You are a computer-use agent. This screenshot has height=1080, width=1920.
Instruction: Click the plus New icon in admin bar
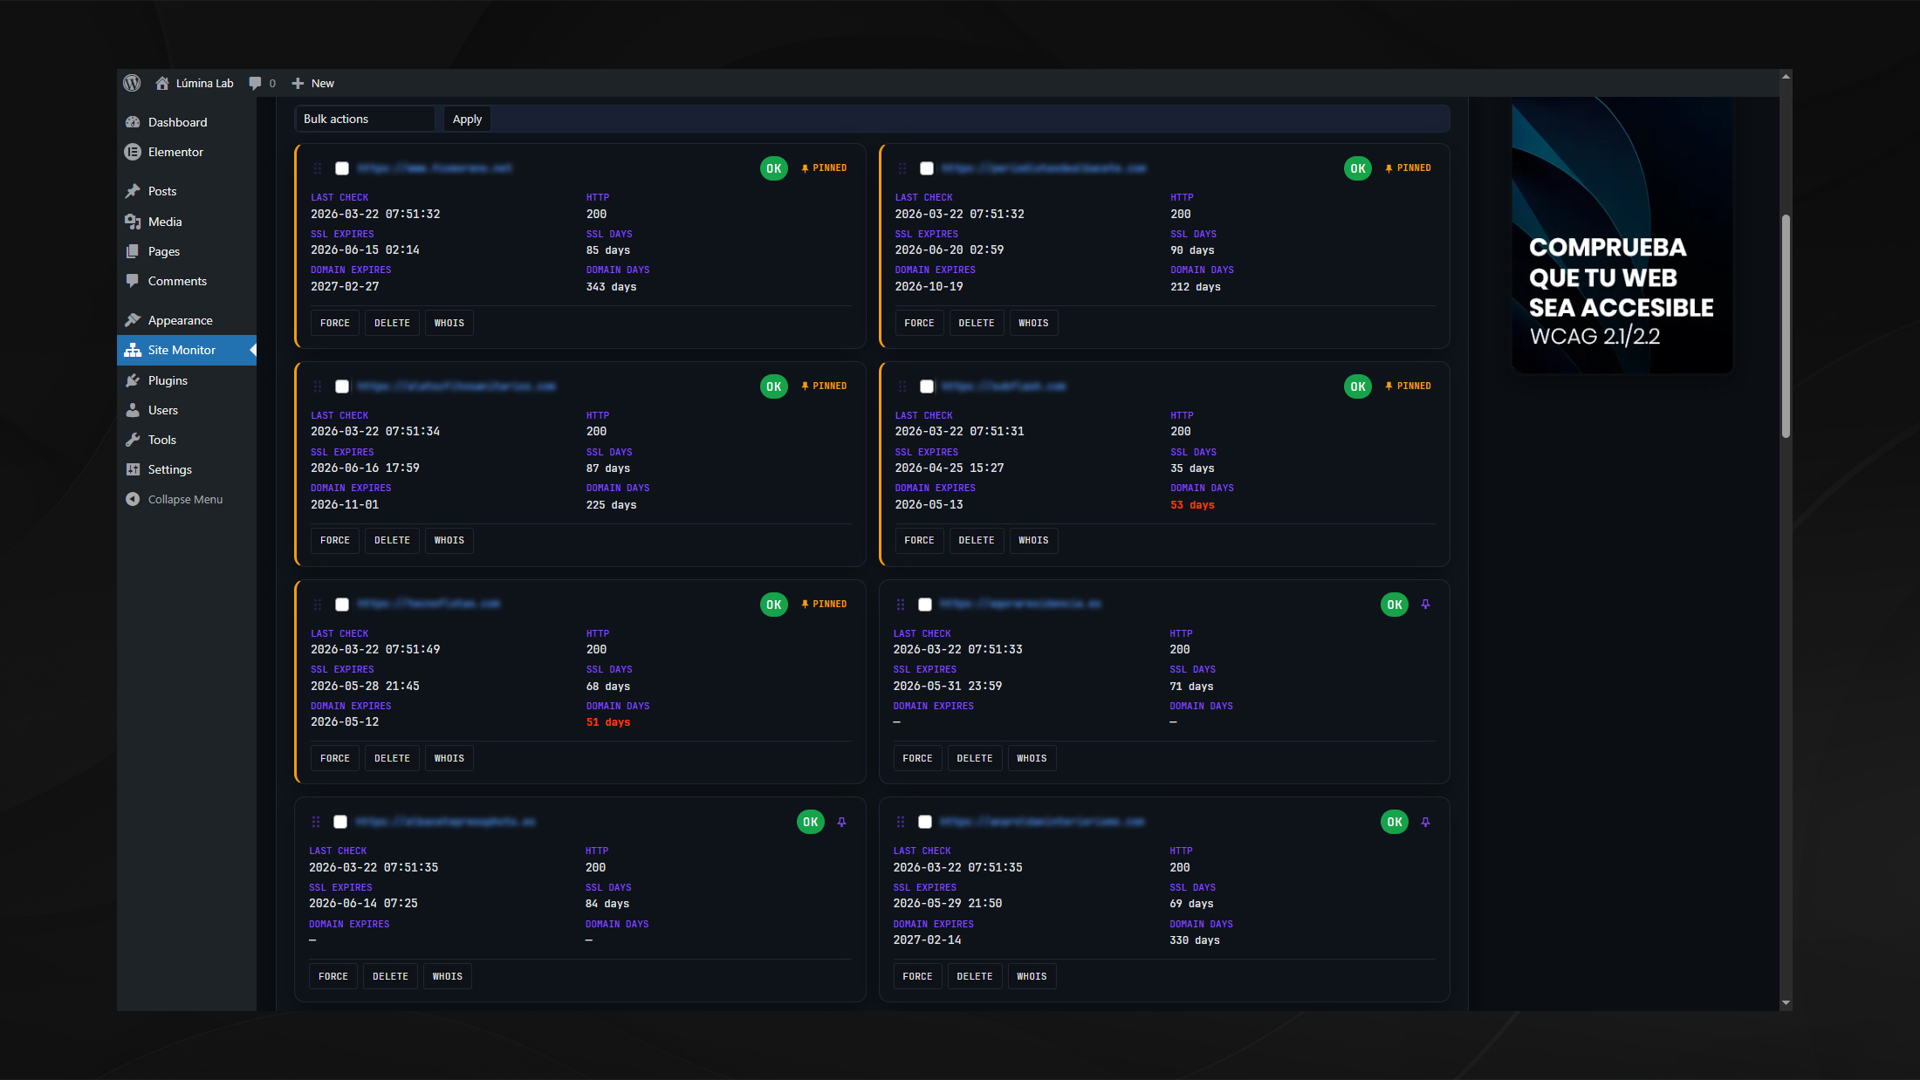click(298, 83)
